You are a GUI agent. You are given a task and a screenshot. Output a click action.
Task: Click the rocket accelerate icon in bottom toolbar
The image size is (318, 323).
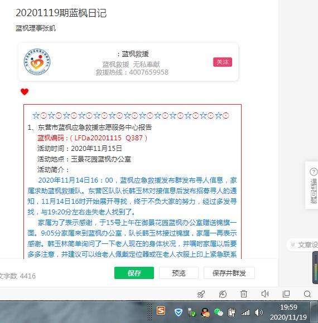[x=201, y=294]
